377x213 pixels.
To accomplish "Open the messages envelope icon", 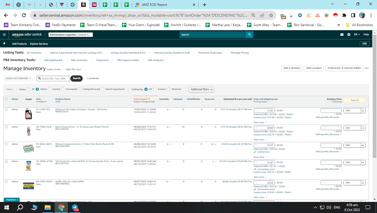I will tap(342, 35).
